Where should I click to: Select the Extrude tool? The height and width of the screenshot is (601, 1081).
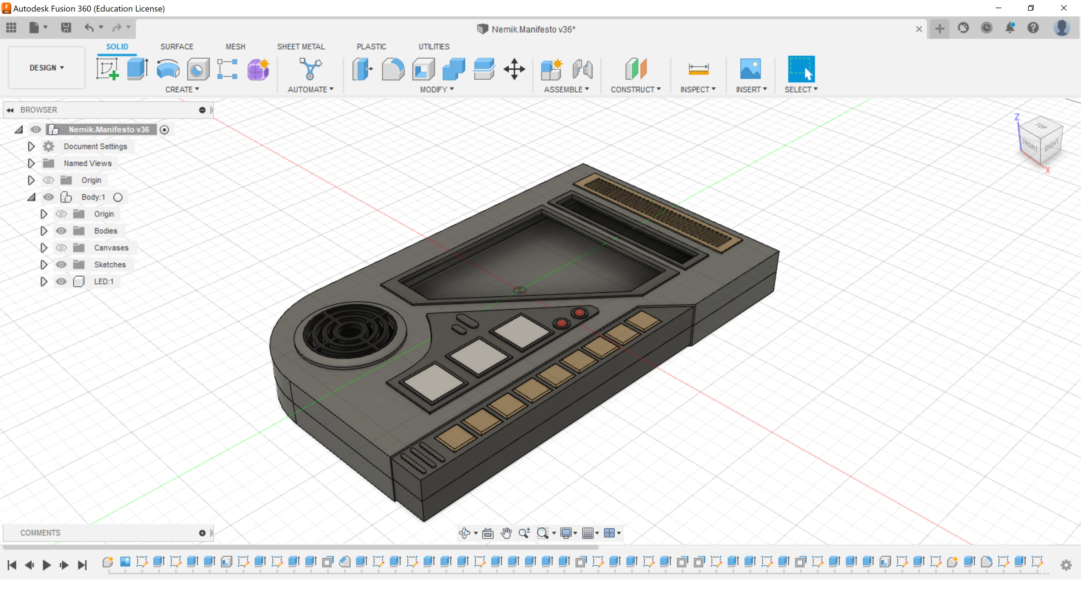137,69
